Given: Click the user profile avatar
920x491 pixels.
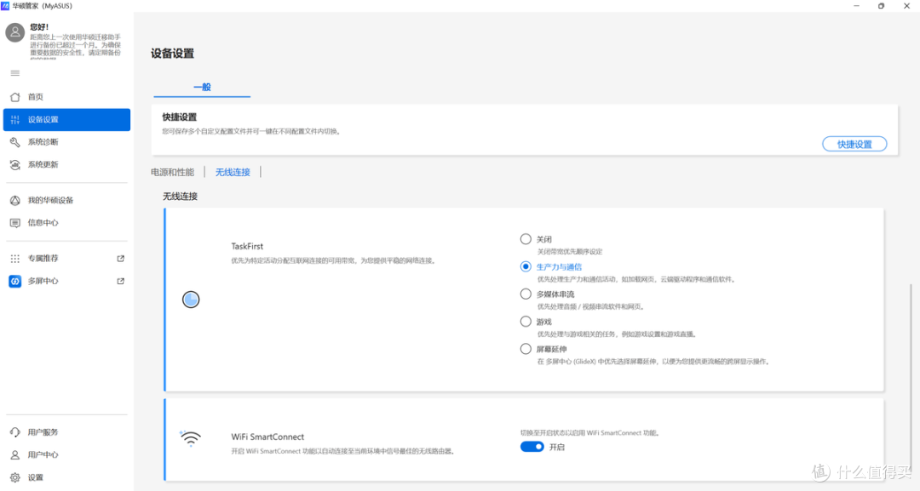Looking at the screenshot, I should pyautogui.click(x=14, y=33).
